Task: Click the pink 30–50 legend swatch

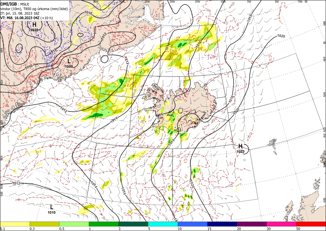Action: click(x=281, y=224)
